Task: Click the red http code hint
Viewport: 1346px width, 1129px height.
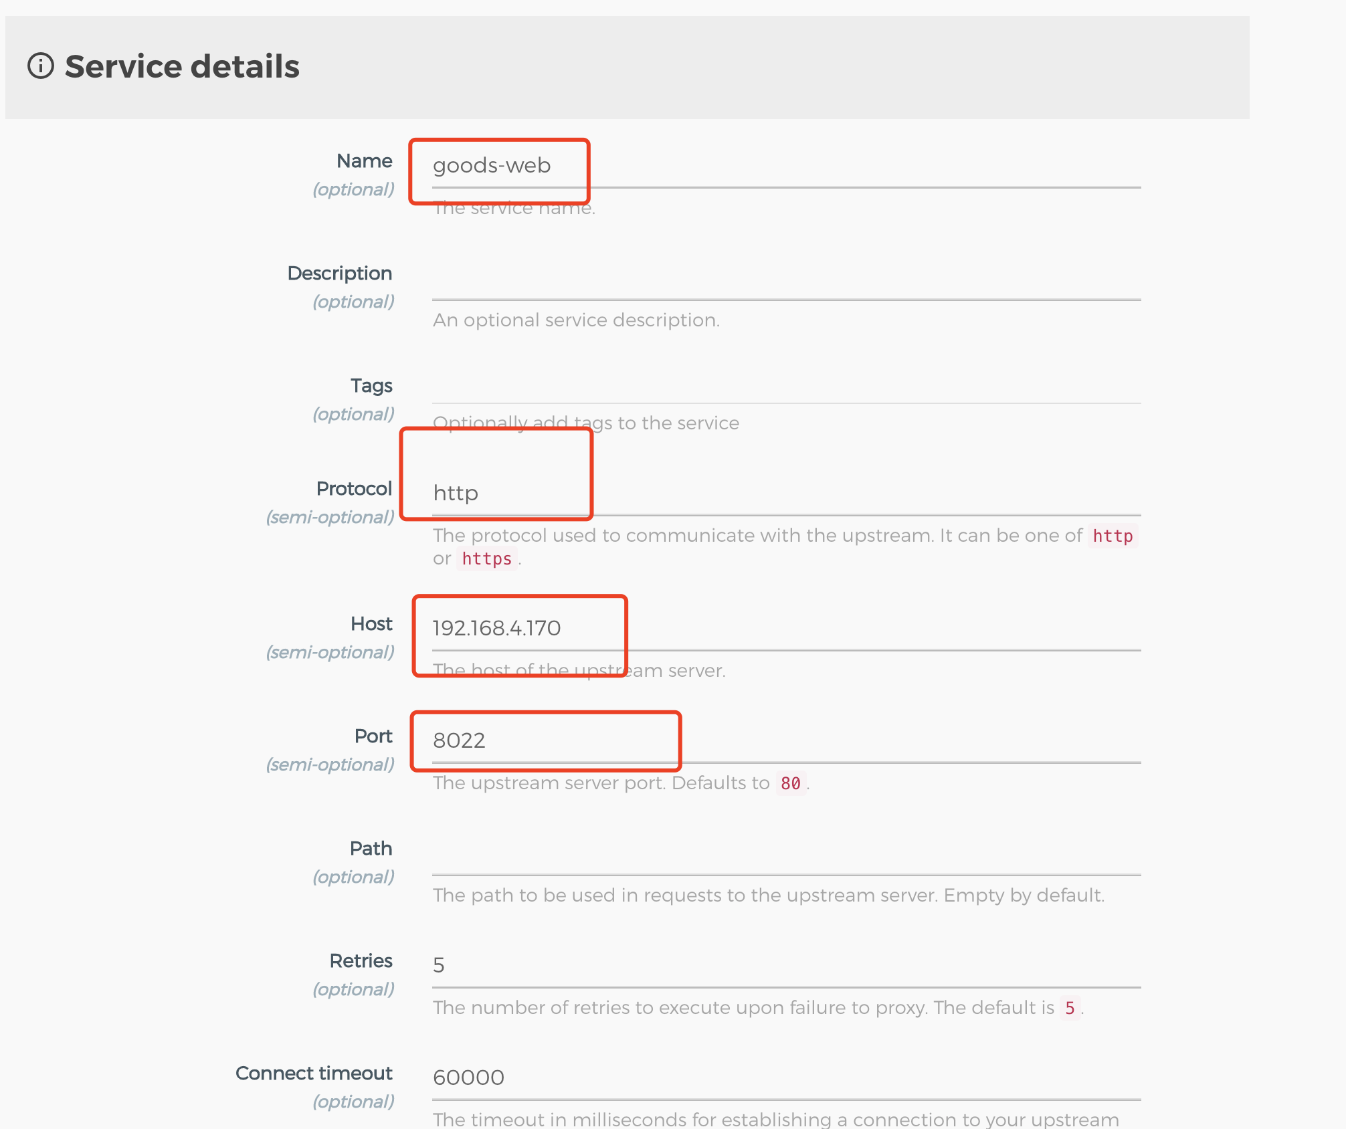Action: pos(1113,536)
